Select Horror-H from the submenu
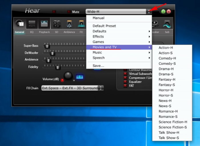The width and height of the screenshot is (200, 146). [166, 90]
